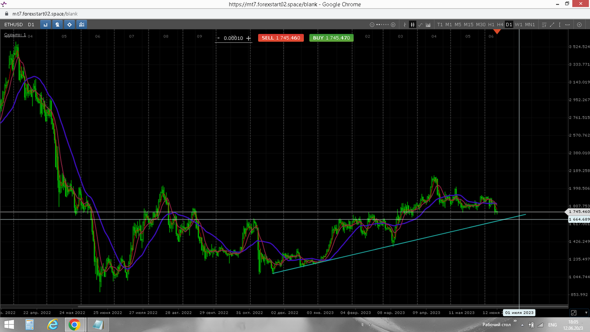Select the H4 timeframe

tap(500, 25)
